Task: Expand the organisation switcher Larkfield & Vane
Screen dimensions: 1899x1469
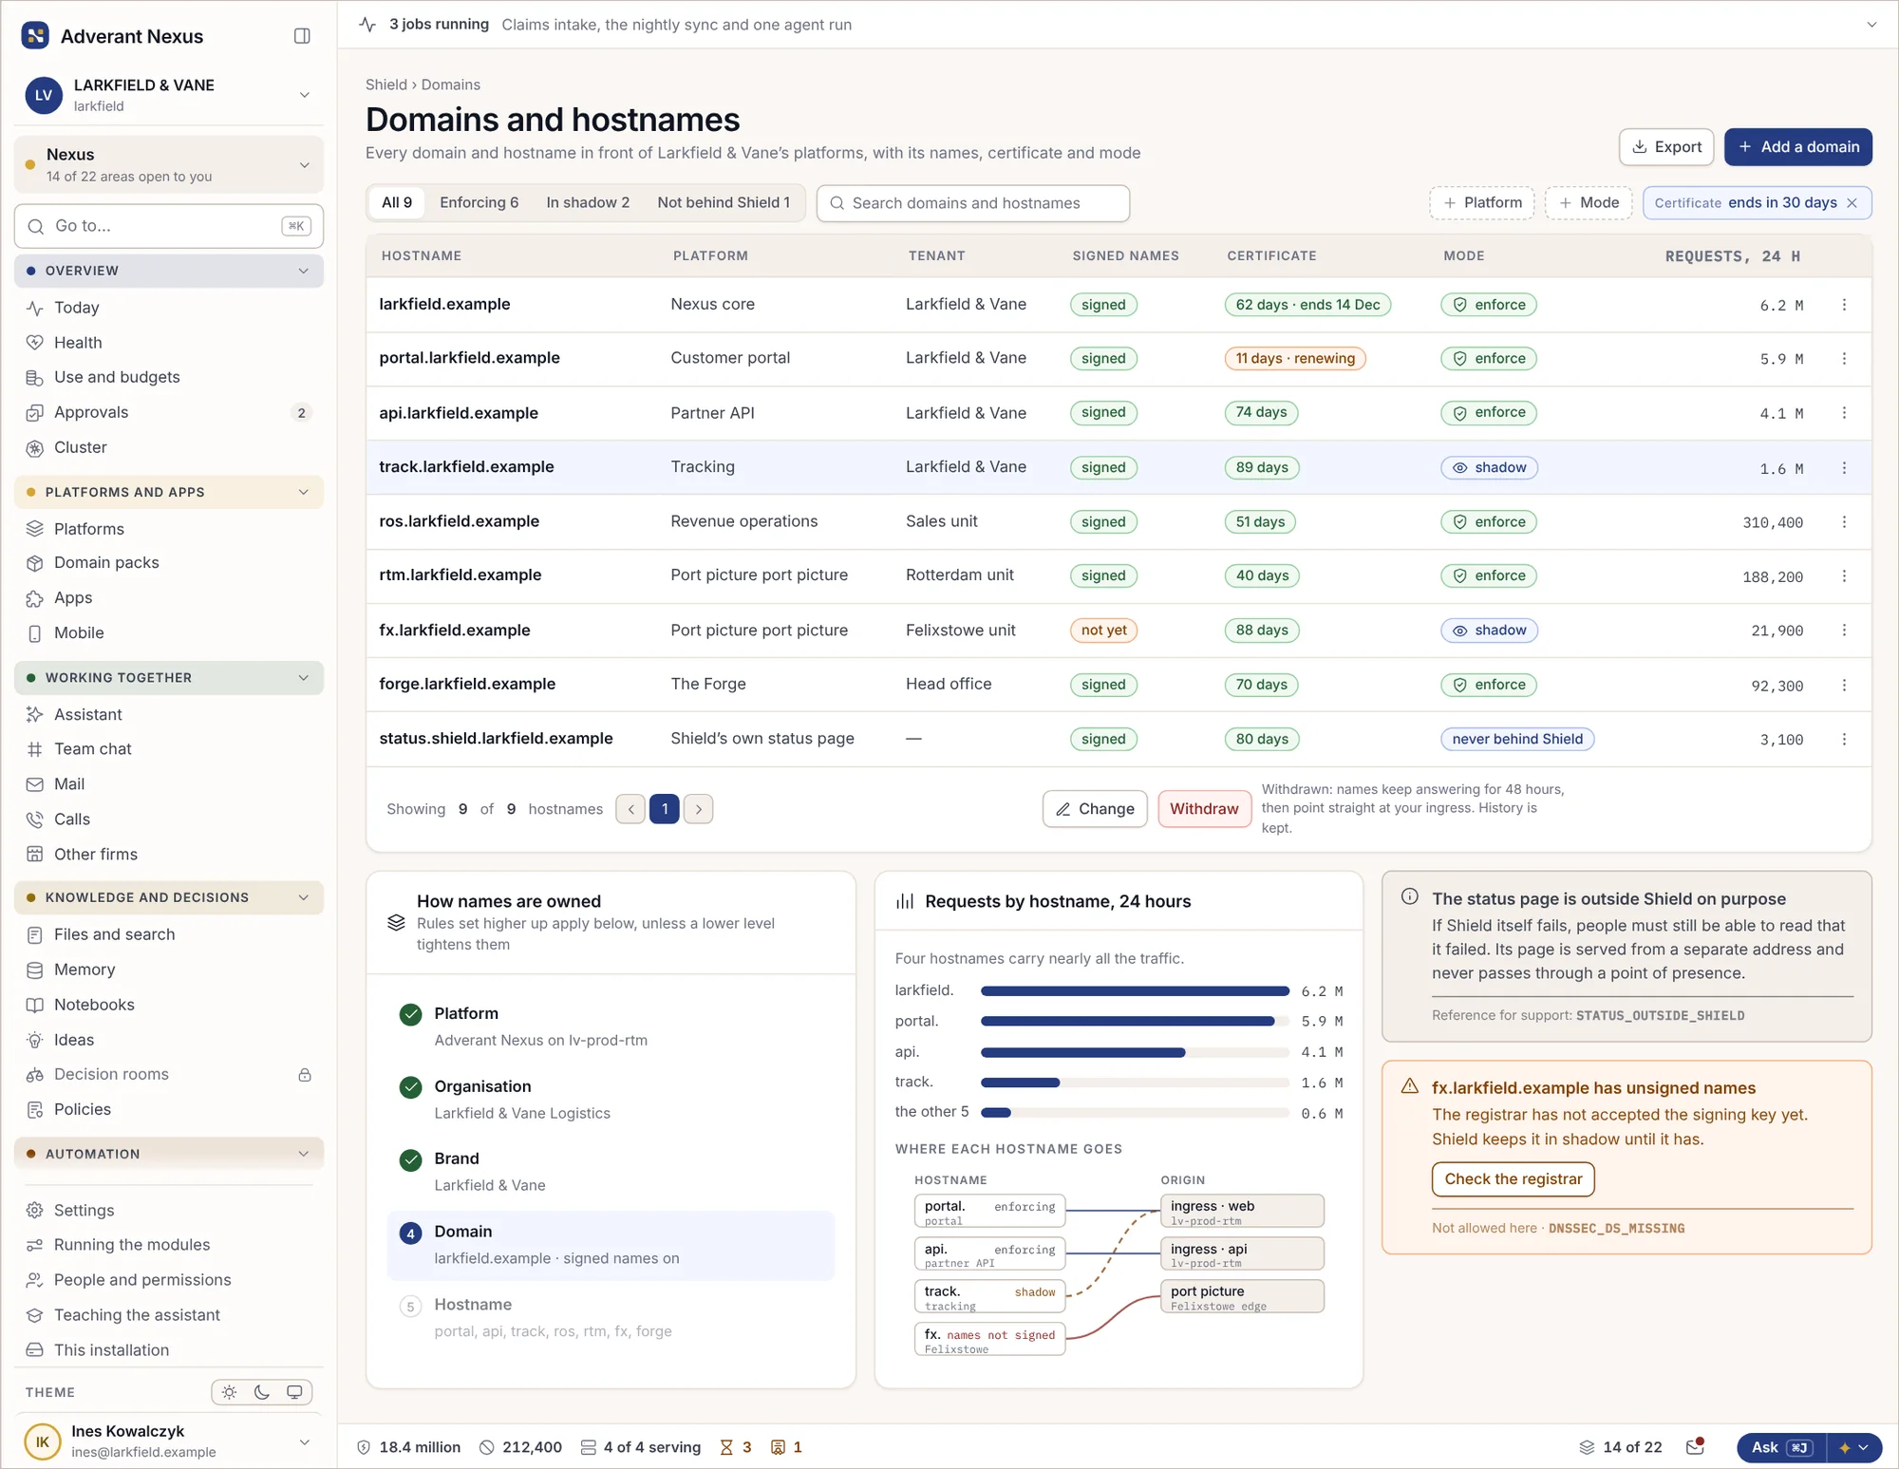Action: pos(169,95)
